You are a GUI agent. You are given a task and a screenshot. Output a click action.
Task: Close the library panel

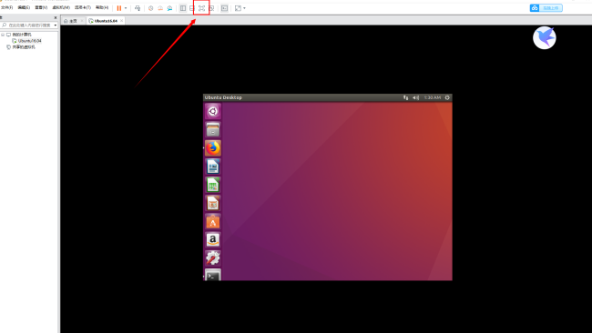point(56,17)
